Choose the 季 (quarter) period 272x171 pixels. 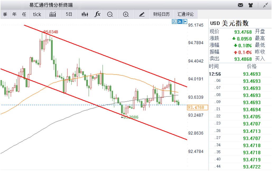[x=5, y=15]
